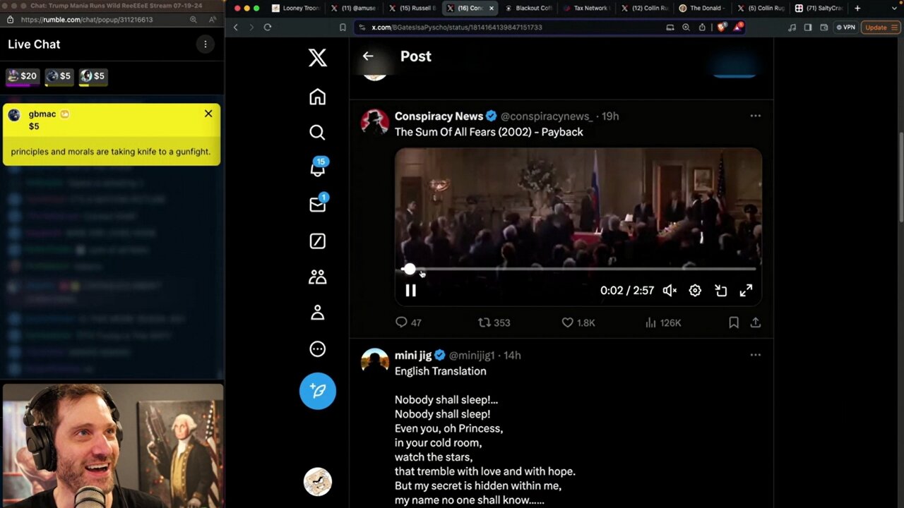View post analytics showing 126K
Screen dimensions: 904x508
[662, 322]
